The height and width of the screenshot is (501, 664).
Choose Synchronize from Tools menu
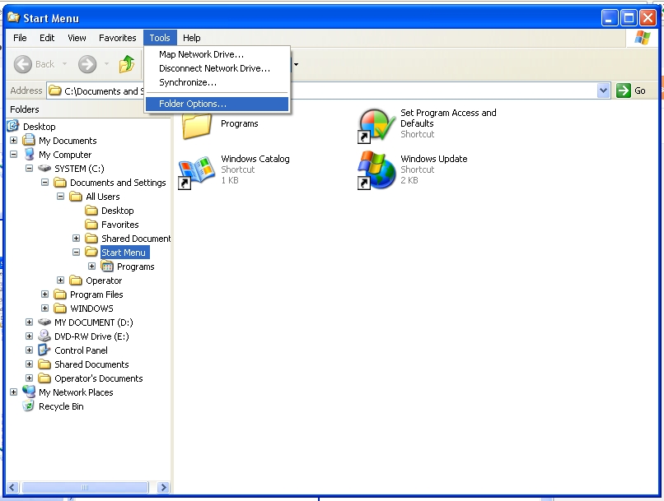(217, 82)
